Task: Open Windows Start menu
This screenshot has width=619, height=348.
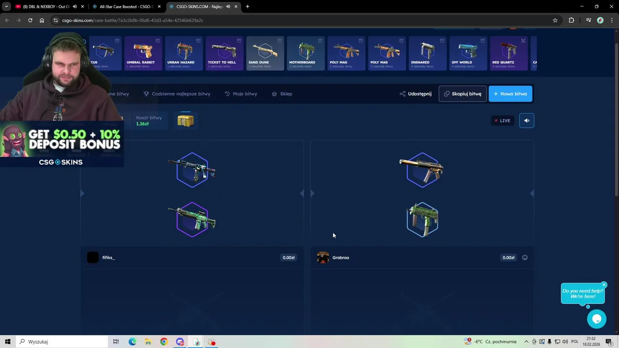Action: [x=7, y=342]
